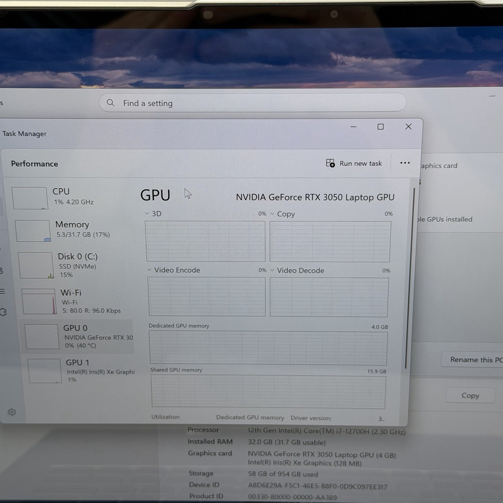The image size is (503, 503).
Task: Click the Memory usage mini graph thumbnail
Action: coord(33,231)
